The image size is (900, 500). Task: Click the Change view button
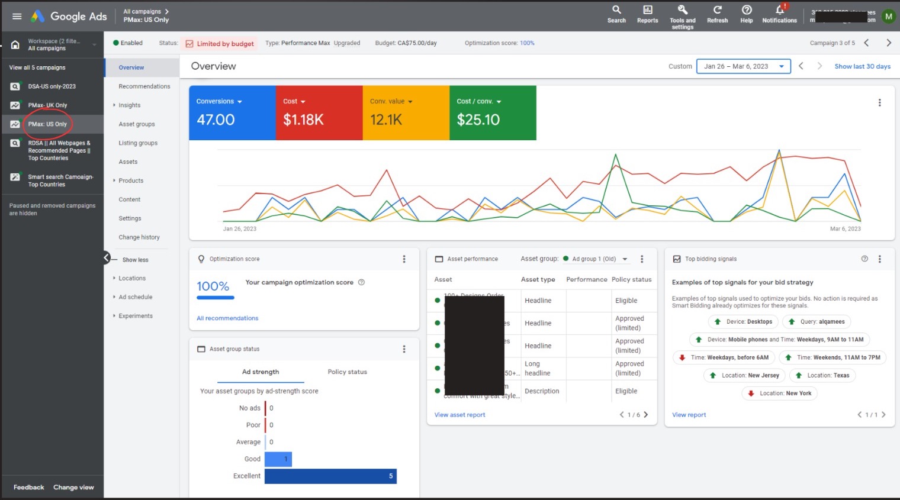point(73,488)
